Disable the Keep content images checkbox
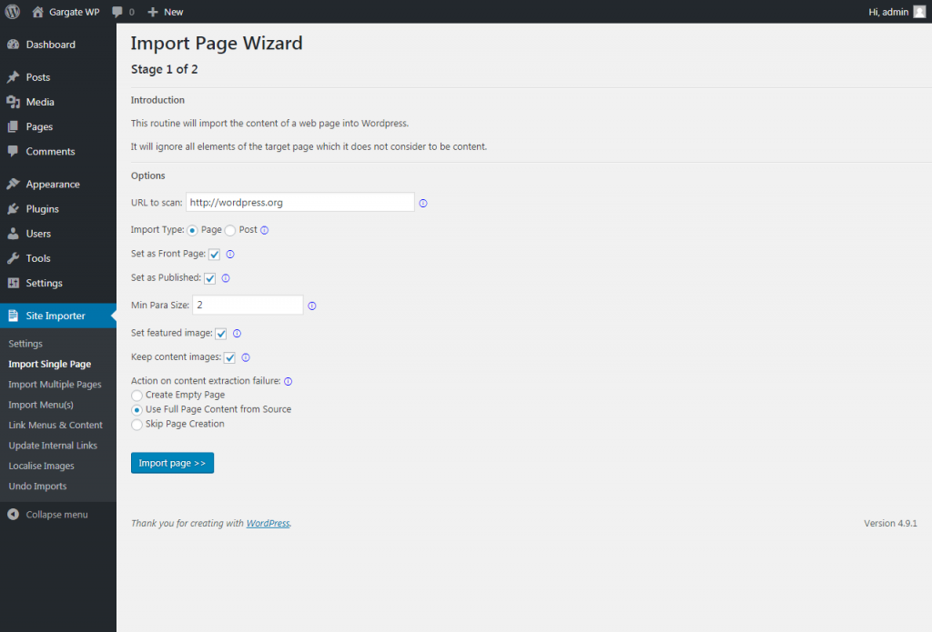This screenshot has height=632, width=932. [x=229, y=357]
